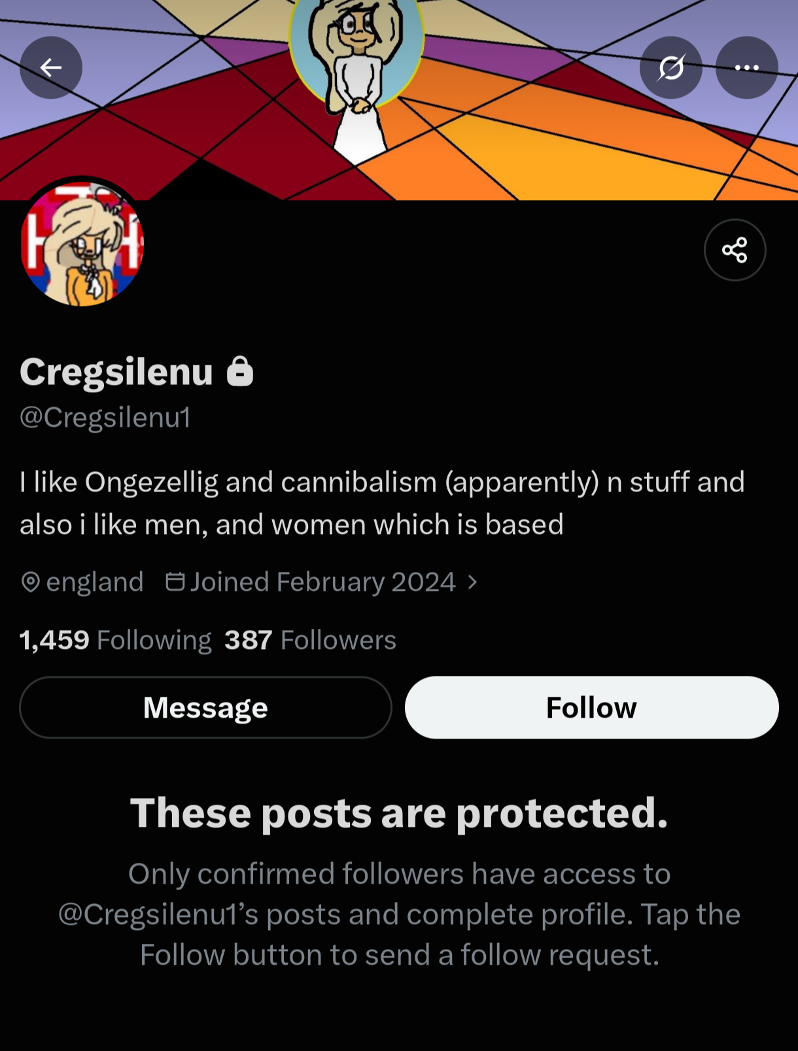Tap the 'These posts are protected' heading
This screenshot has height=1051, width=798.
tap(399, 813)
